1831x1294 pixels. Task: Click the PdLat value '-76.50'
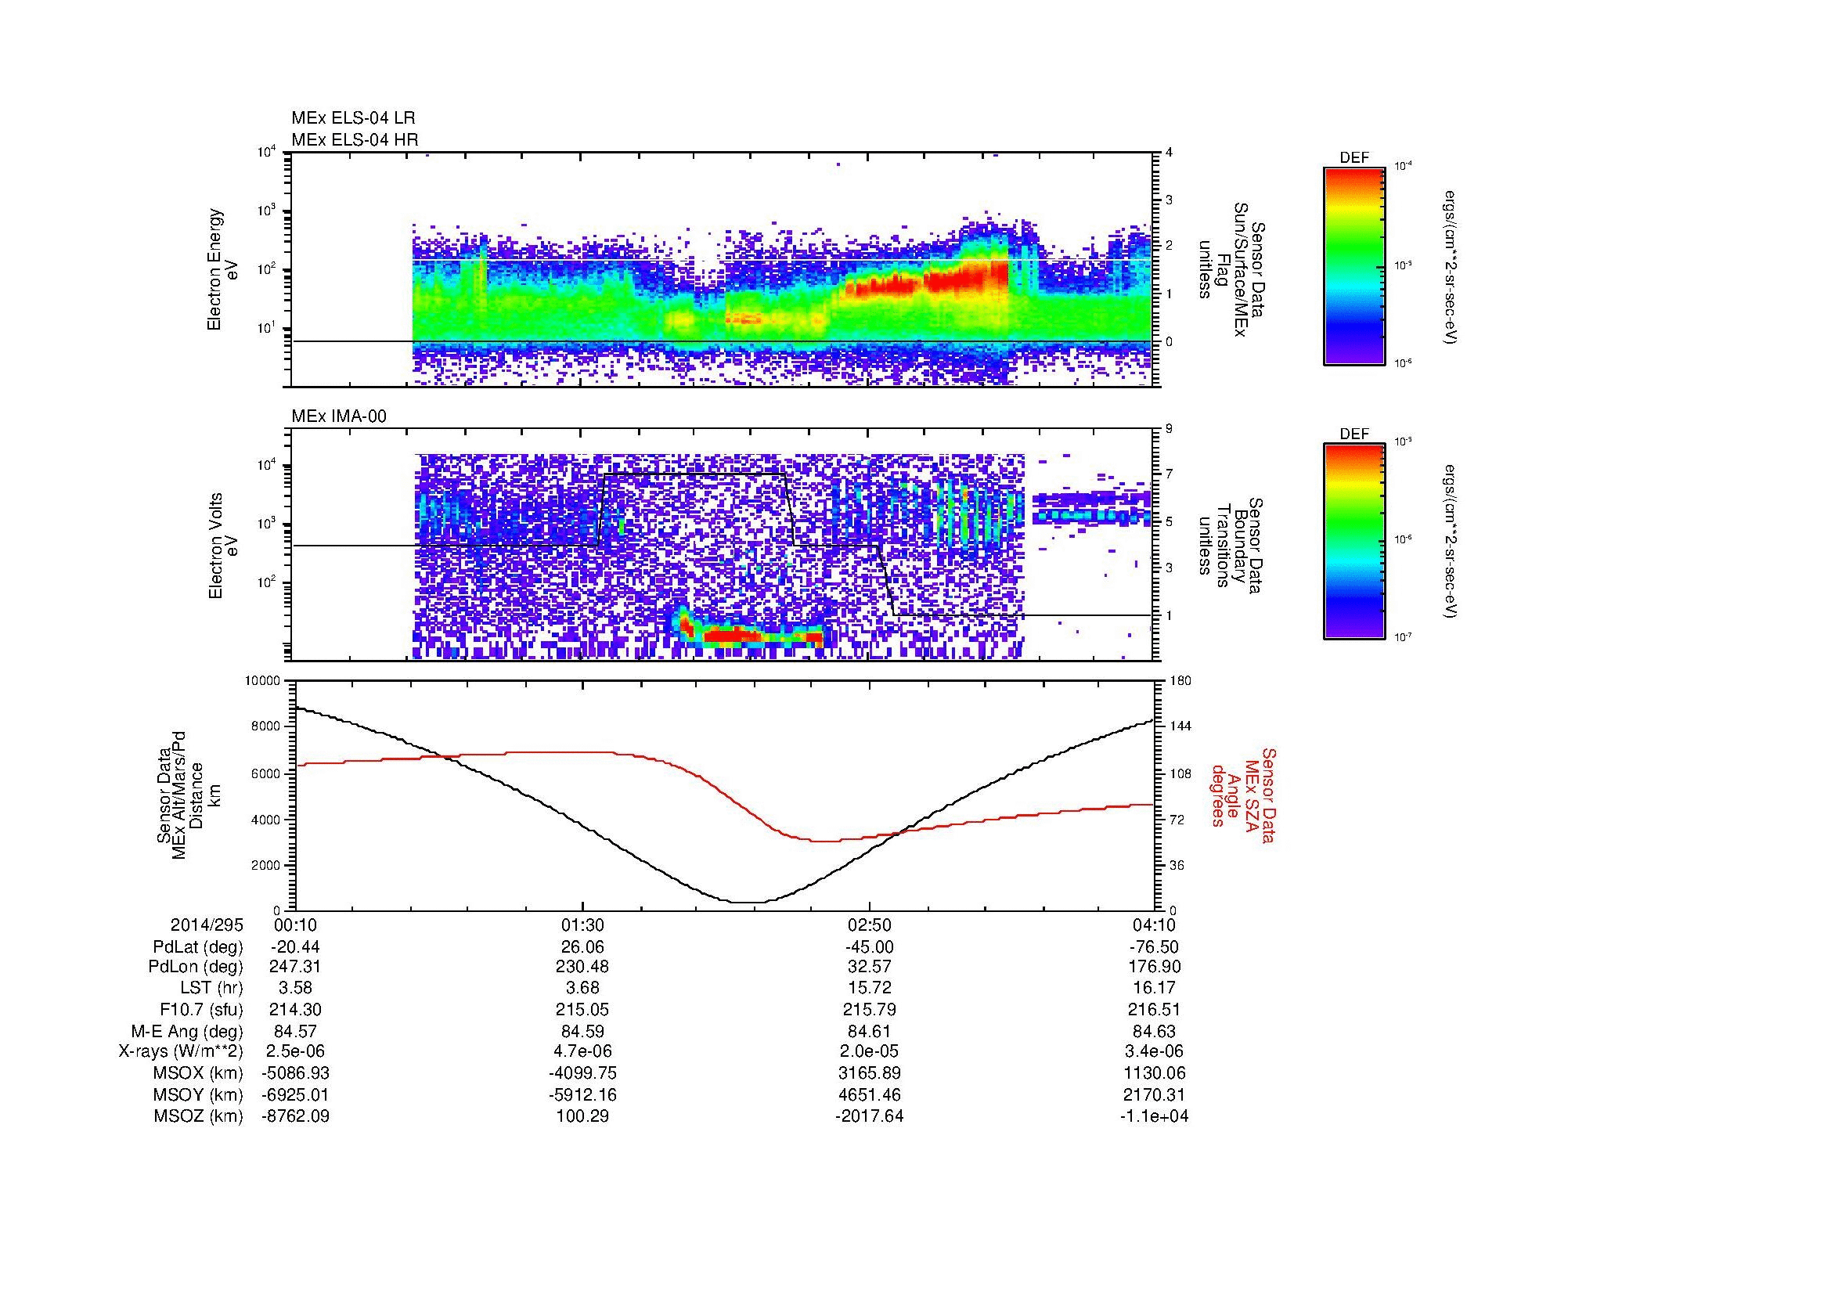click(1154, 947)
